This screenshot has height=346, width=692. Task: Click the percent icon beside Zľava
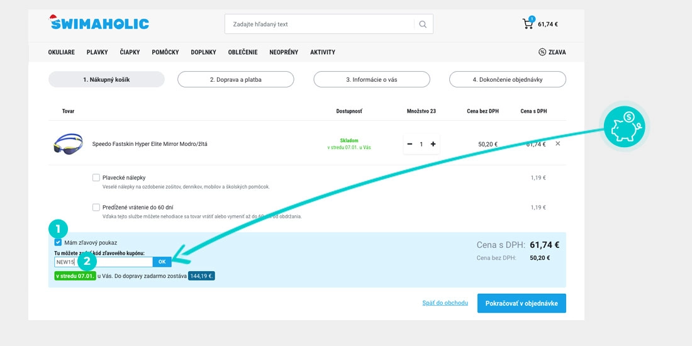coord(542,52)
